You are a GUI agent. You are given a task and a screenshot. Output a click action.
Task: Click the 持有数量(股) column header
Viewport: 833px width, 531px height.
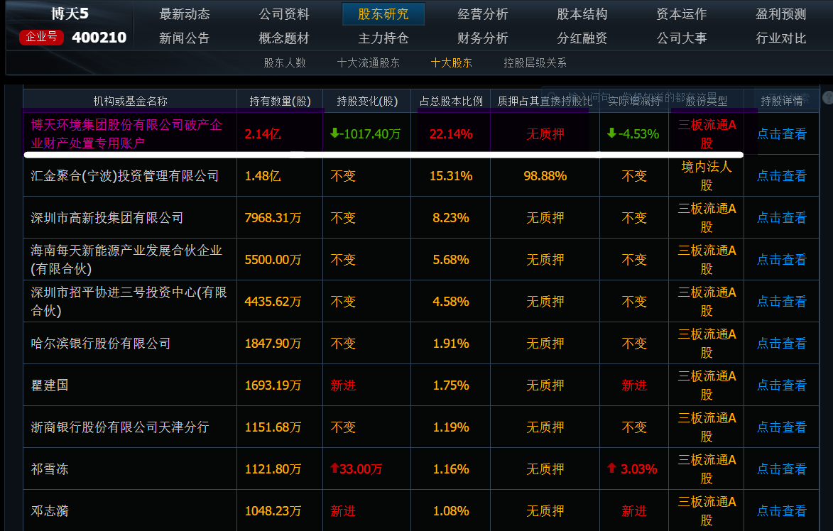pyautogui.click(x=280, y=101)
